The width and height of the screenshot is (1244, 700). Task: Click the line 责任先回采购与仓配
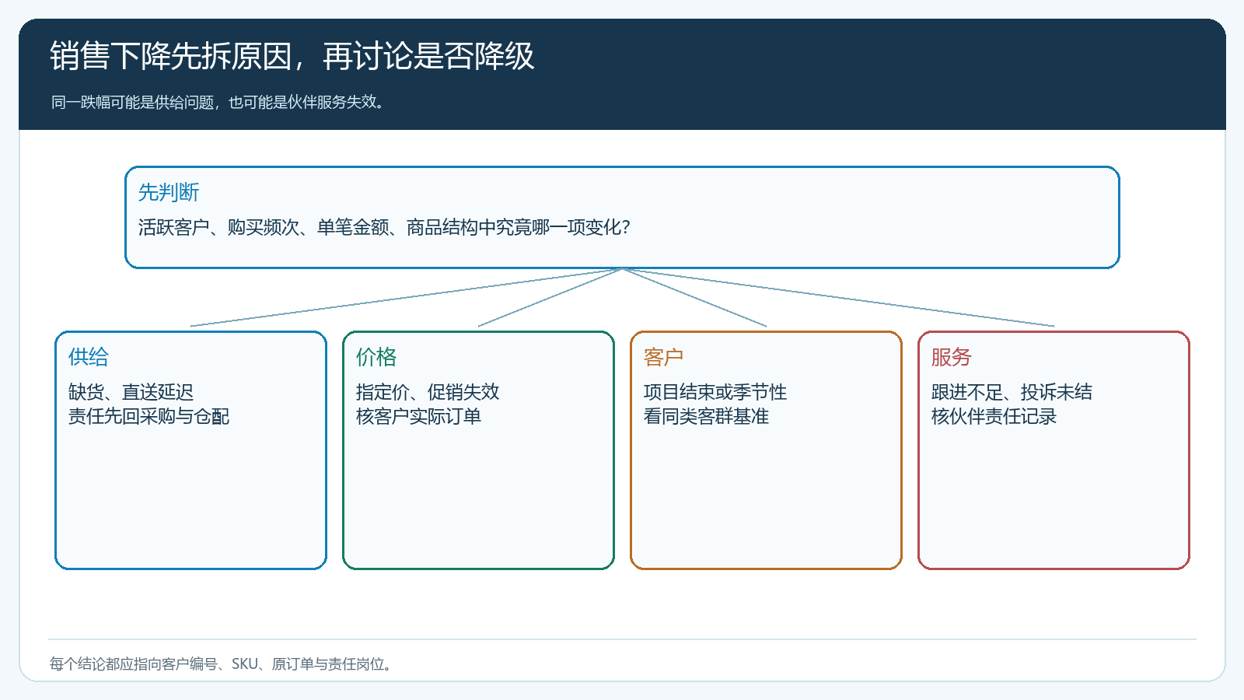(x=149, y=416)
